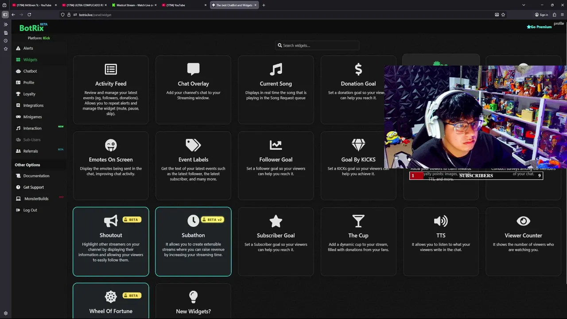Open the Referrals section
567x319 pixels.
(31, 151)
